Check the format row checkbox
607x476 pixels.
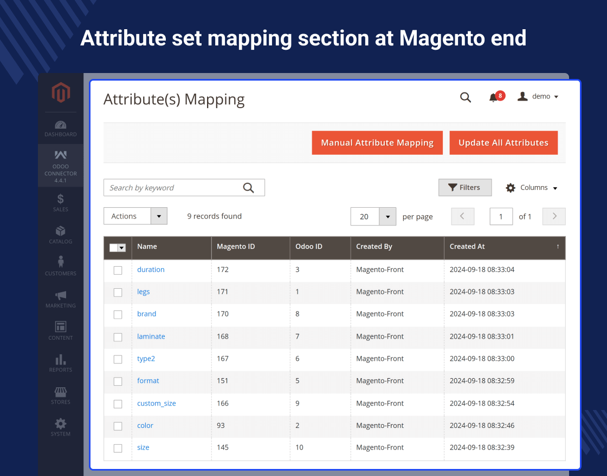[118, 381]
